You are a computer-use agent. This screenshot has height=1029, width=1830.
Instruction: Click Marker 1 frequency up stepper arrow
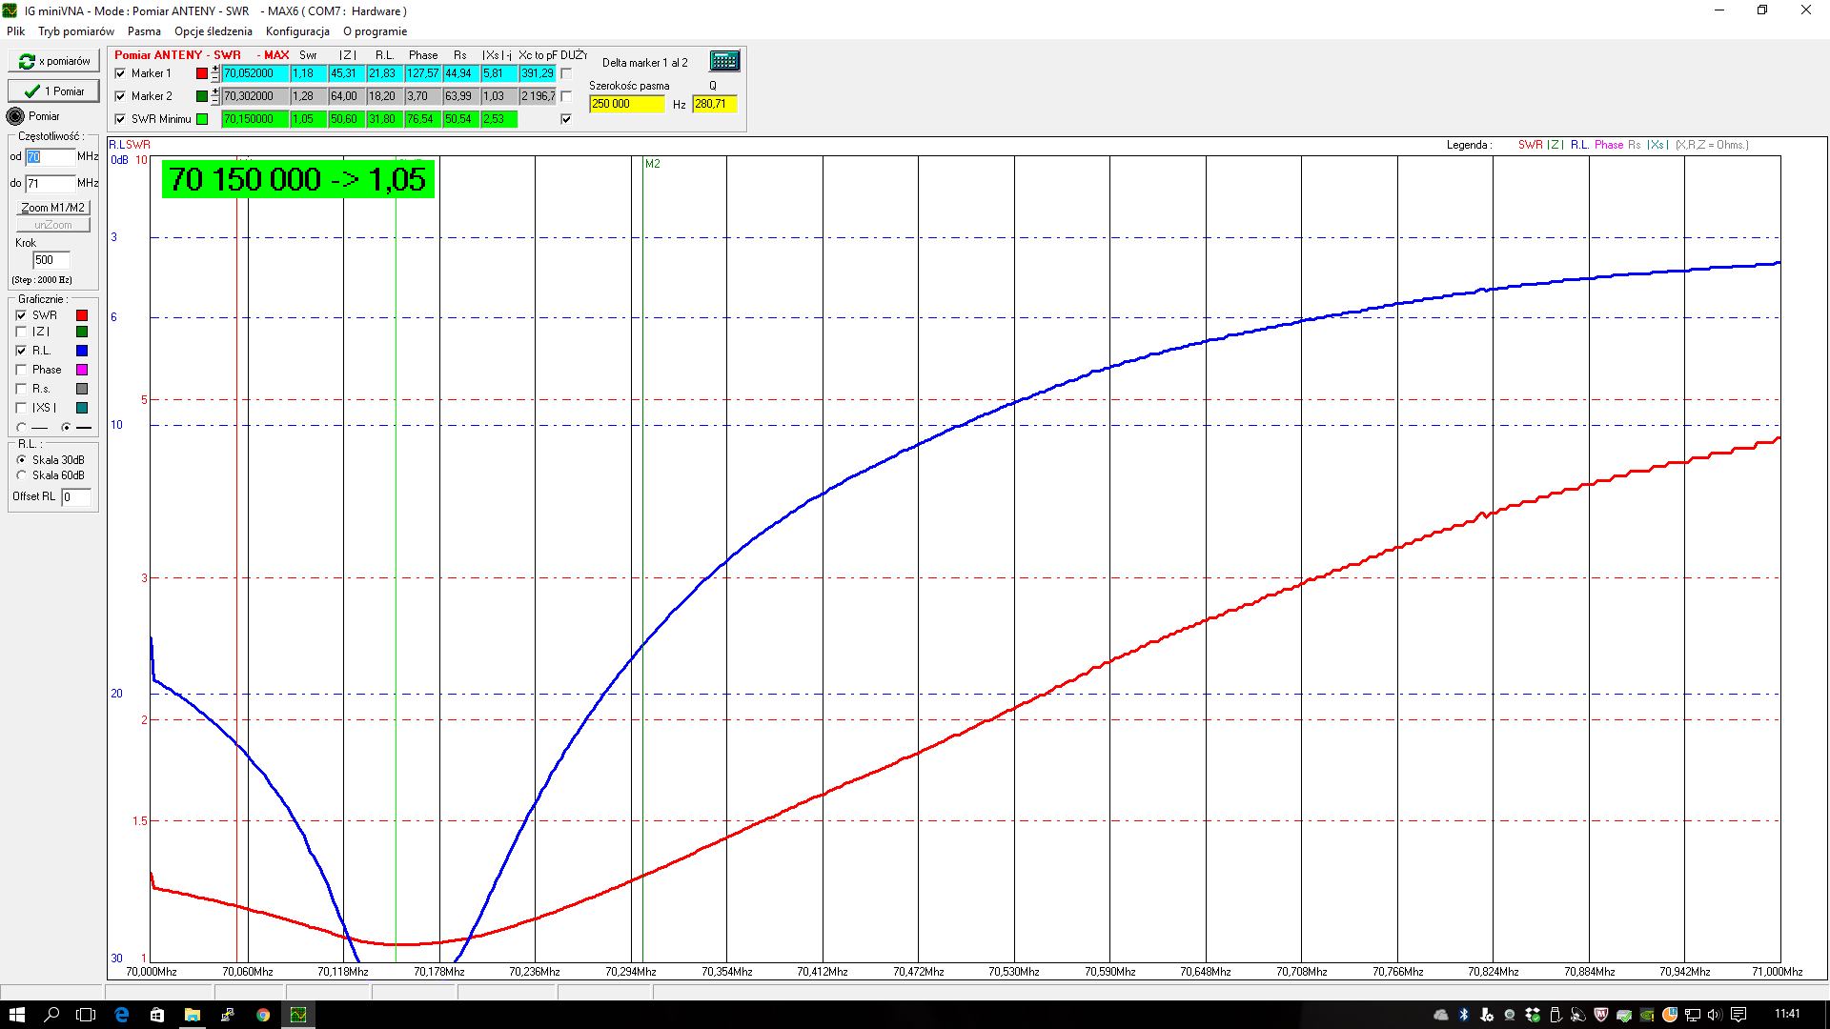point(215,69)
